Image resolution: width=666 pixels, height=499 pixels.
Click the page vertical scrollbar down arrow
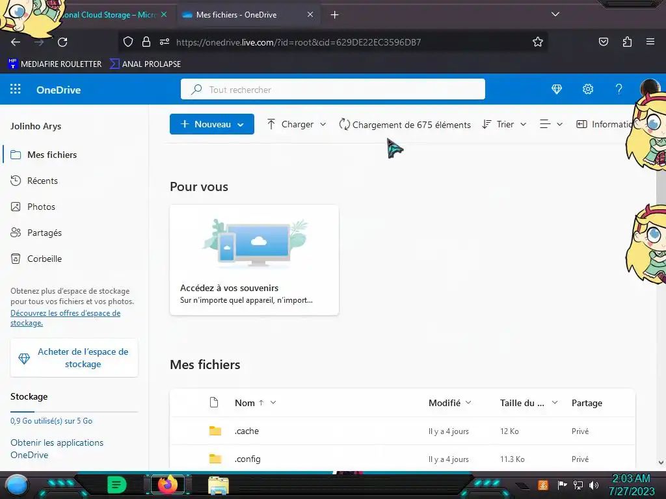point(661,463)
